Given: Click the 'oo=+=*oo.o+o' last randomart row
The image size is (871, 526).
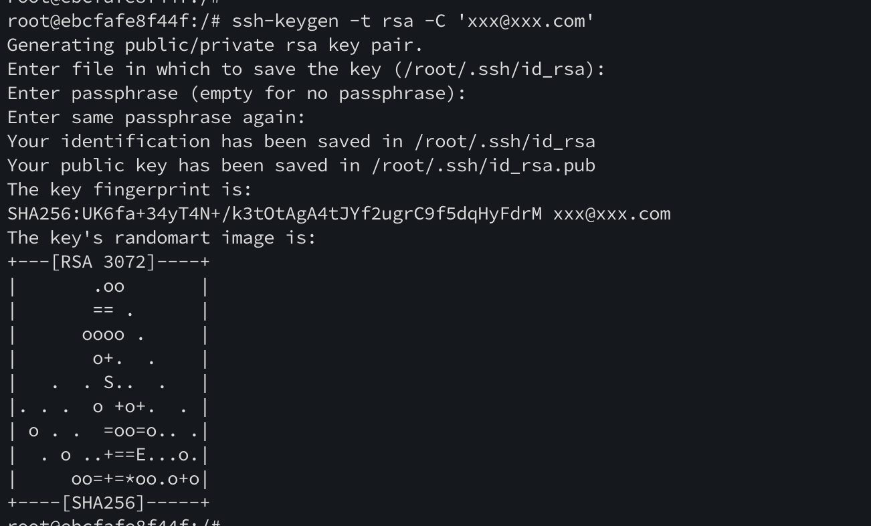Looking at the screenshot, I should point(135,478).
